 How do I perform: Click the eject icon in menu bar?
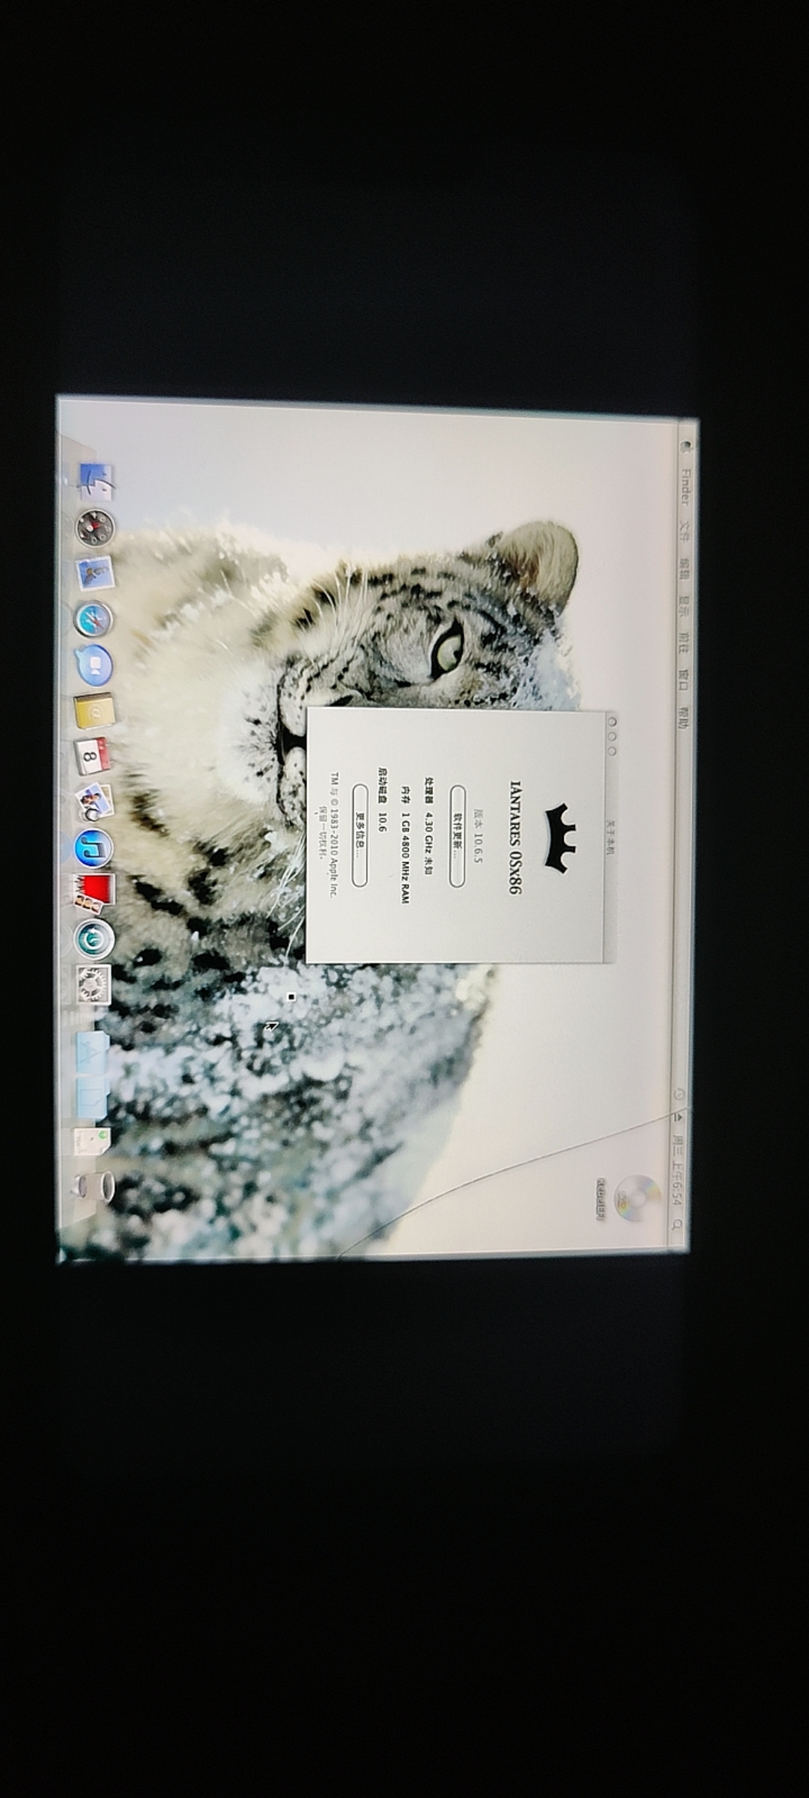(679, 1117)
